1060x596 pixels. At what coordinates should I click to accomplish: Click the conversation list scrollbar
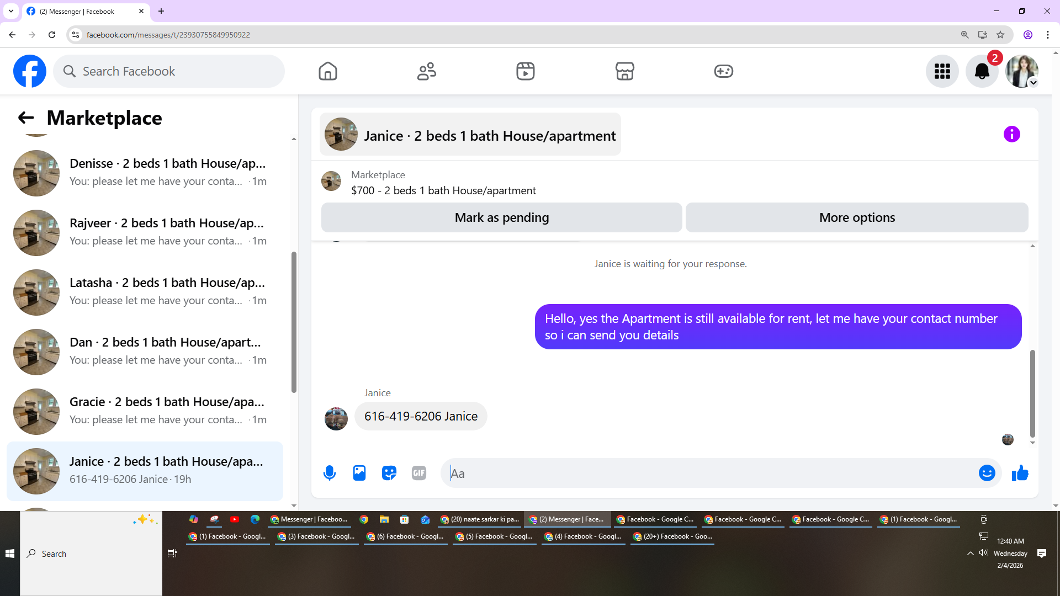pos(294,322)
